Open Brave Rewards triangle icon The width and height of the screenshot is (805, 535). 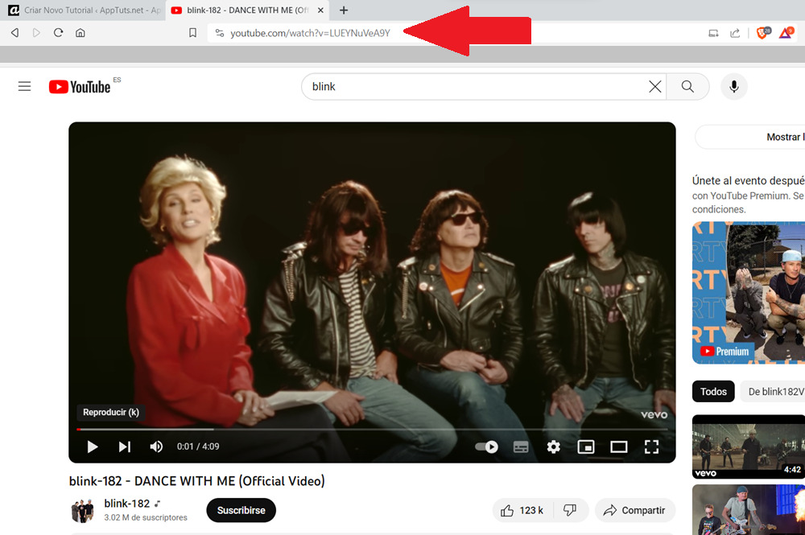(786, 33)
